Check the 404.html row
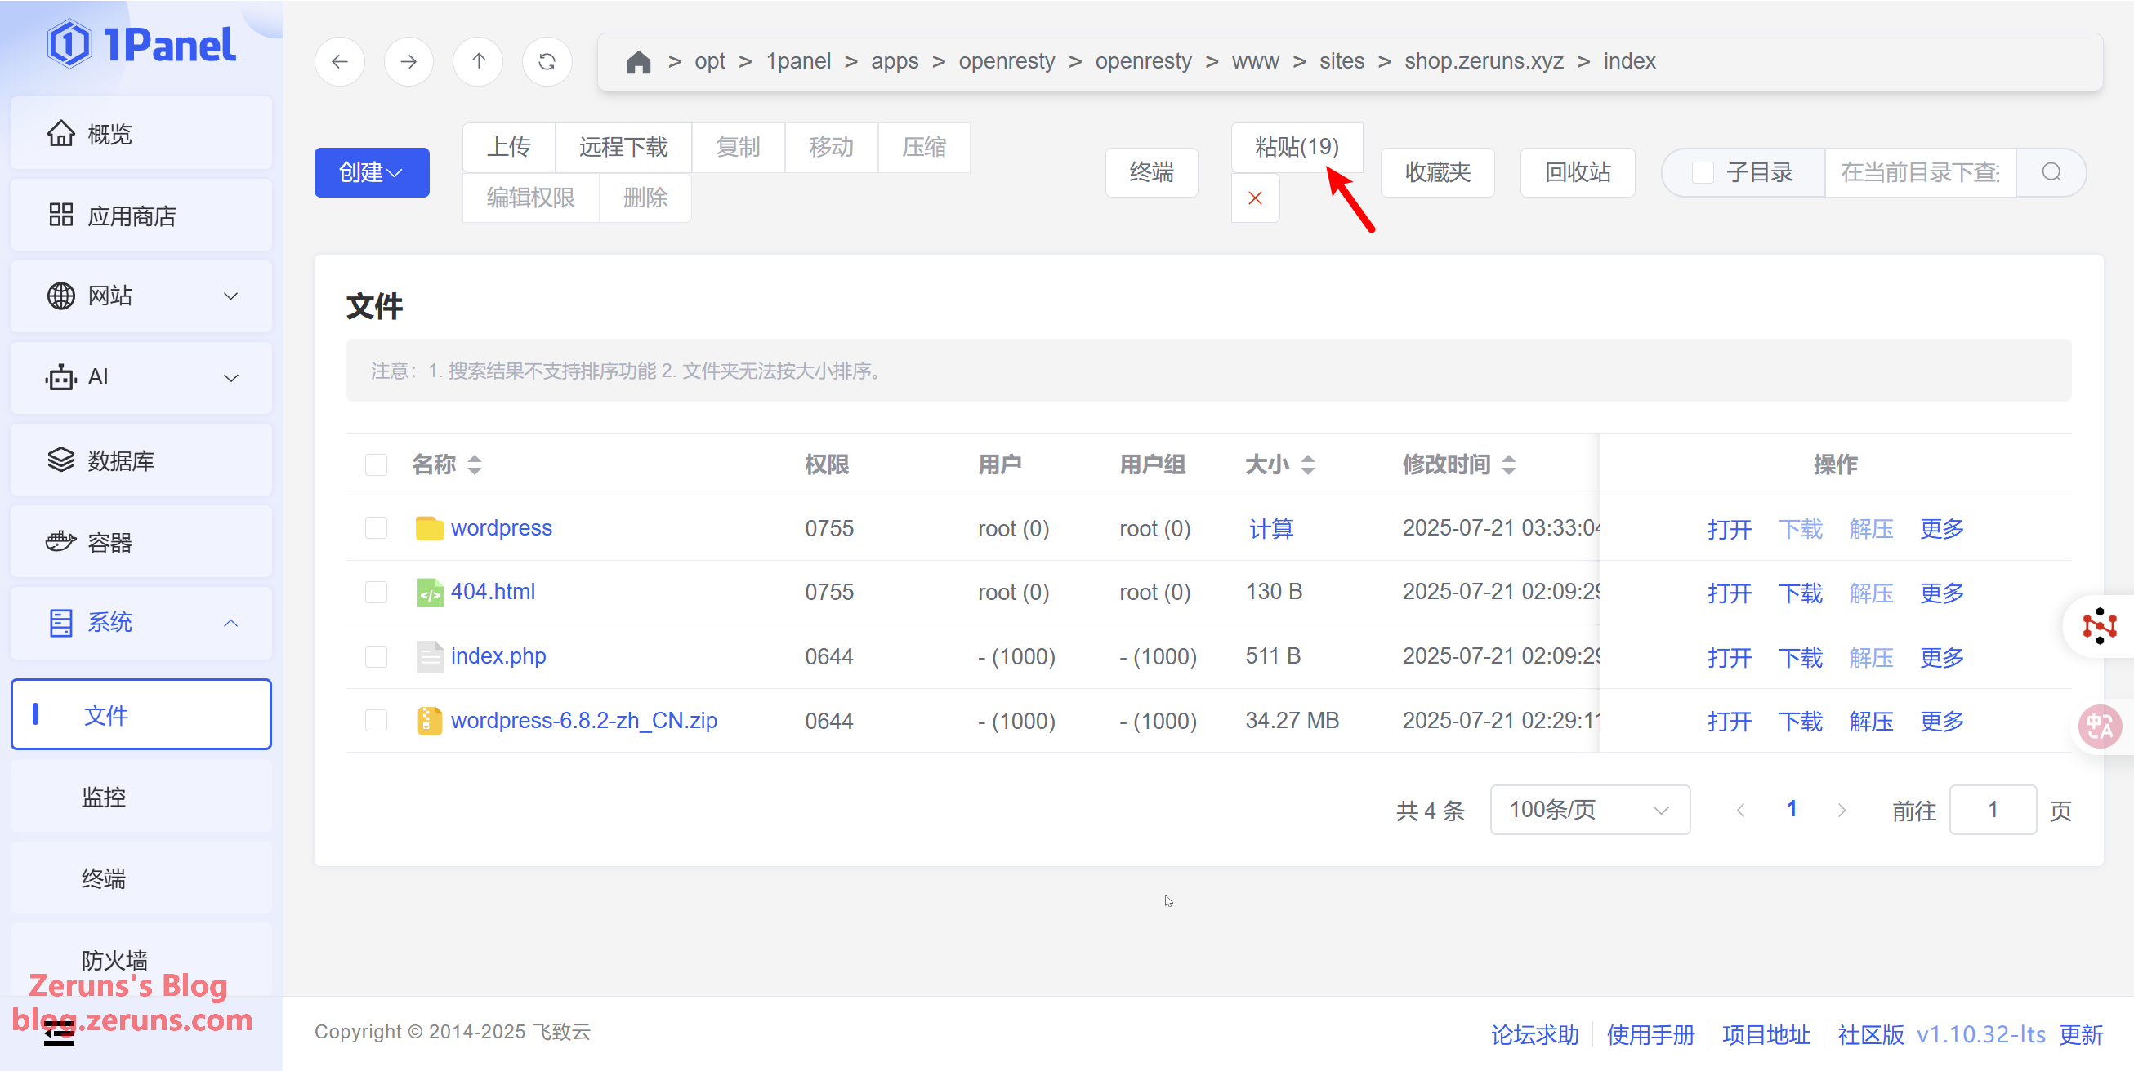The height and width of the screenshot is (1071, 2134). [376, 593]
